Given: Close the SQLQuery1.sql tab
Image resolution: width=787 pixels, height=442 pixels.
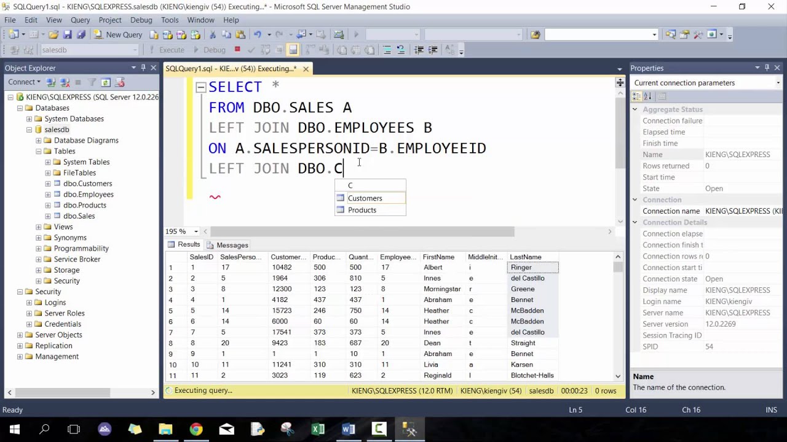Looking at the screenshot, I should 306,69.
